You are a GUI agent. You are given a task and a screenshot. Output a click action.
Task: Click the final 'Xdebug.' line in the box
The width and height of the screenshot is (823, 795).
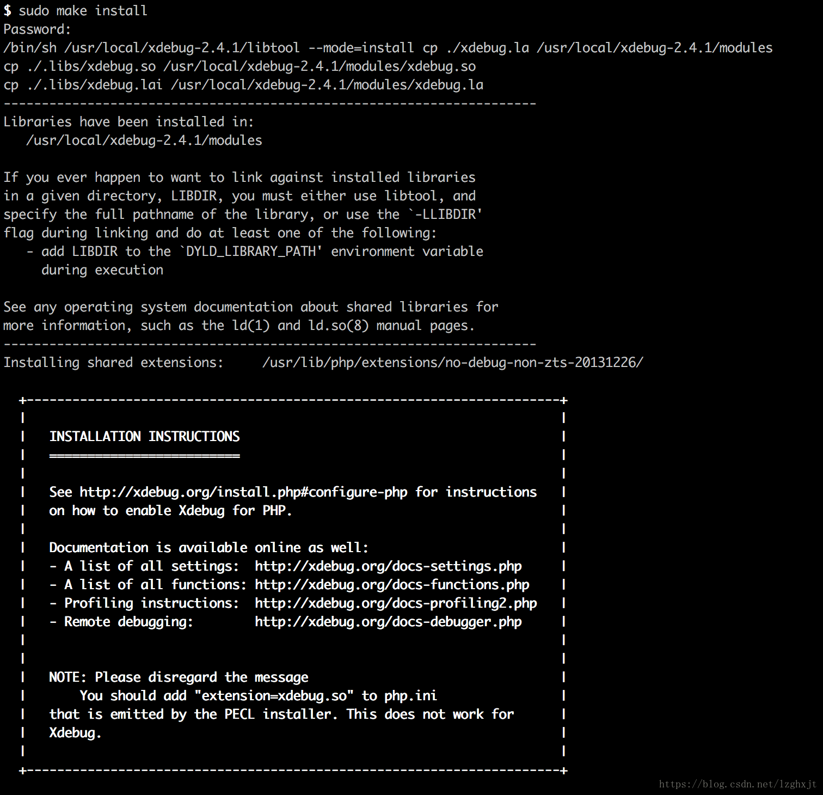(75, 733)
